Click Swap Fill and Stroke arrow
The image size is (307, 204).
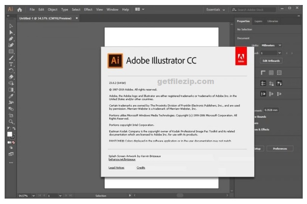pos(14,128)
